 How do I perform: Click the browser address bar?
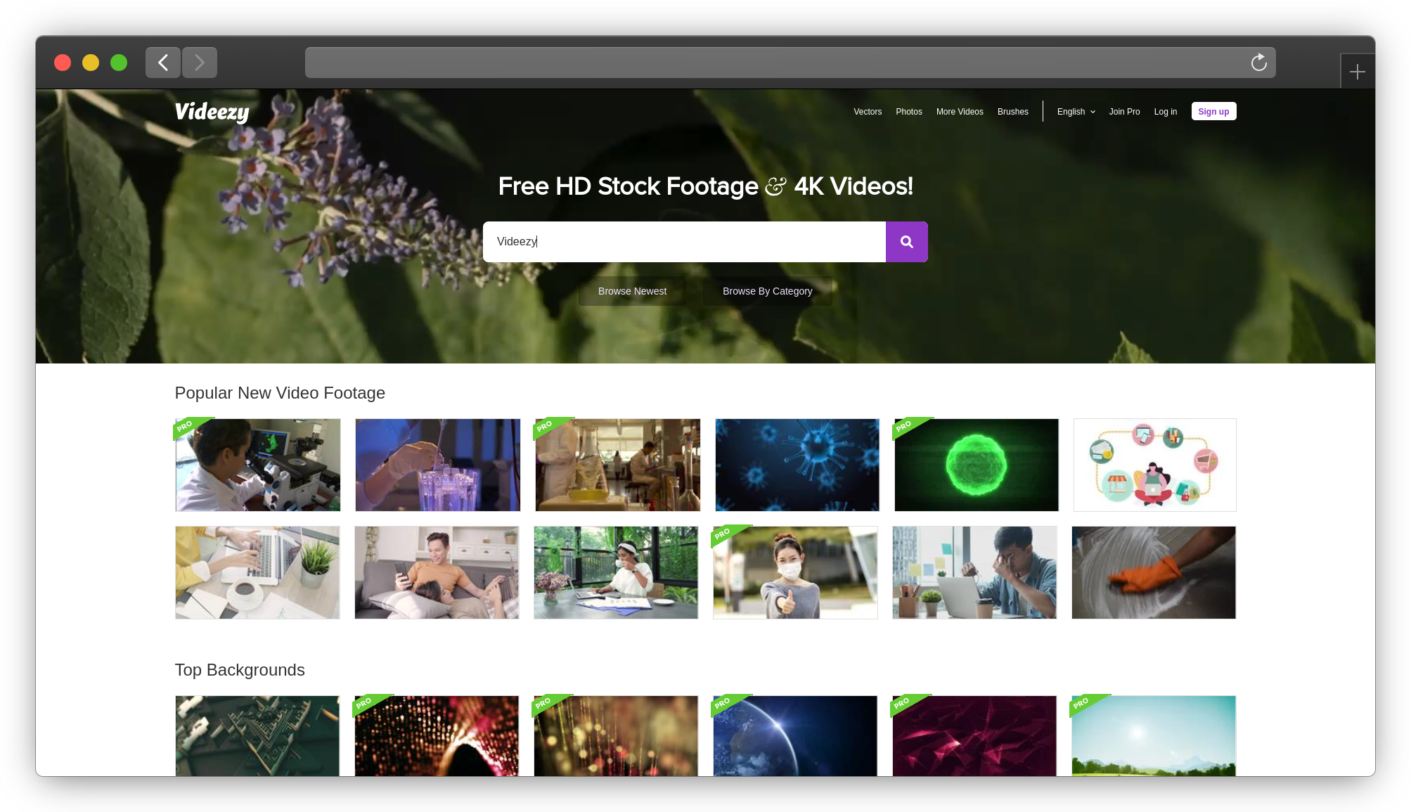point(773,63)
